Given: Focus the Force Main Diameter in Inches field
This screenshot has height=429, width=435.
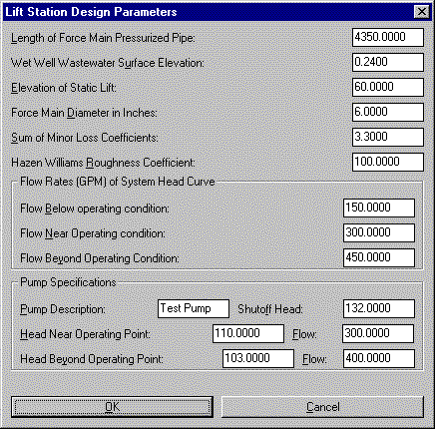Looking at the screenshot, I should [388, 112].
